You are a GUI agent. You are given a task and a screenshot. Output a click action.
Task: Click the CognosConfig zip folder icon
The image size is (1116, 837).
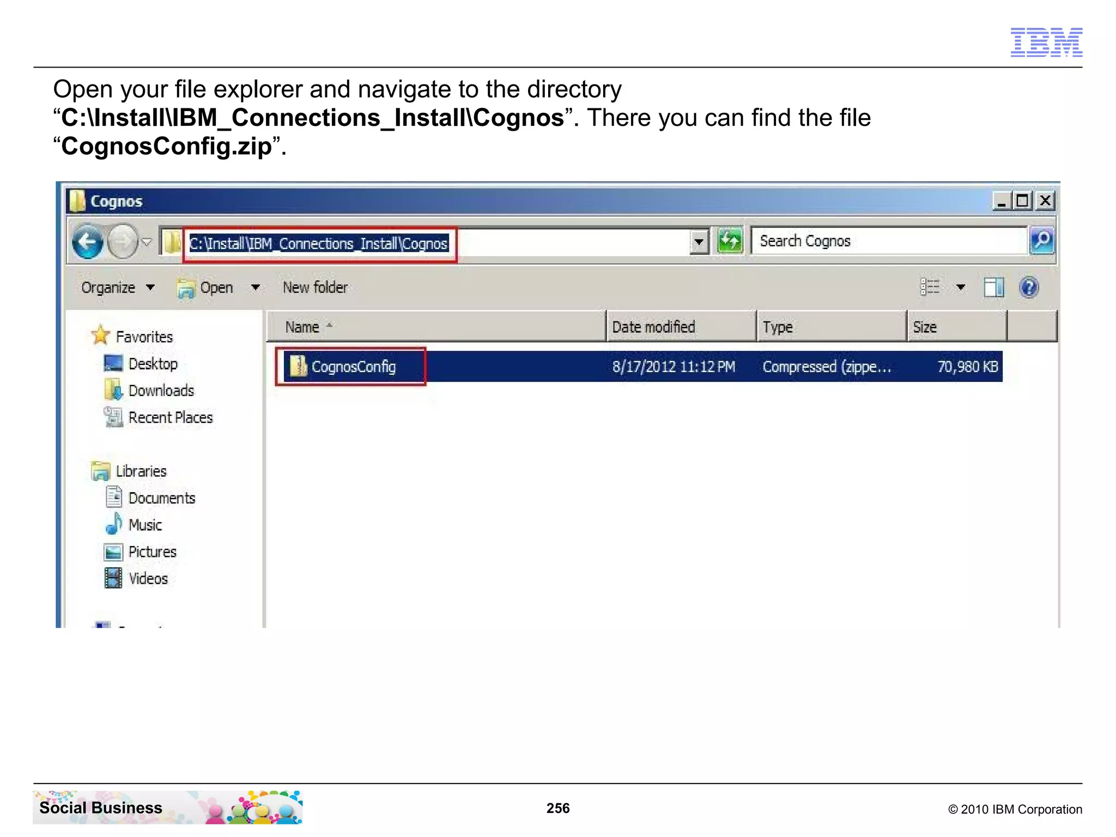(298, 366)
